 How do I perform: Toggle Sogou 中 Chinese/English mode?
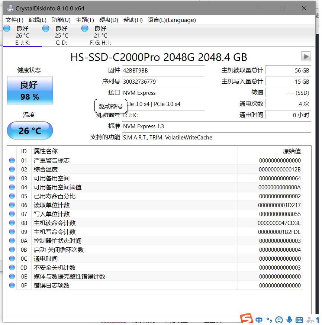click(259, 320)
